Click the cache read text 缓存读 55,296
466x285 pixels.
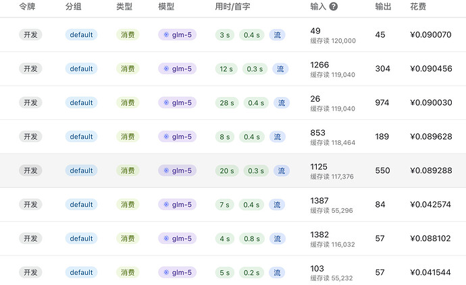pyautogui.click(x=332, y=211)
